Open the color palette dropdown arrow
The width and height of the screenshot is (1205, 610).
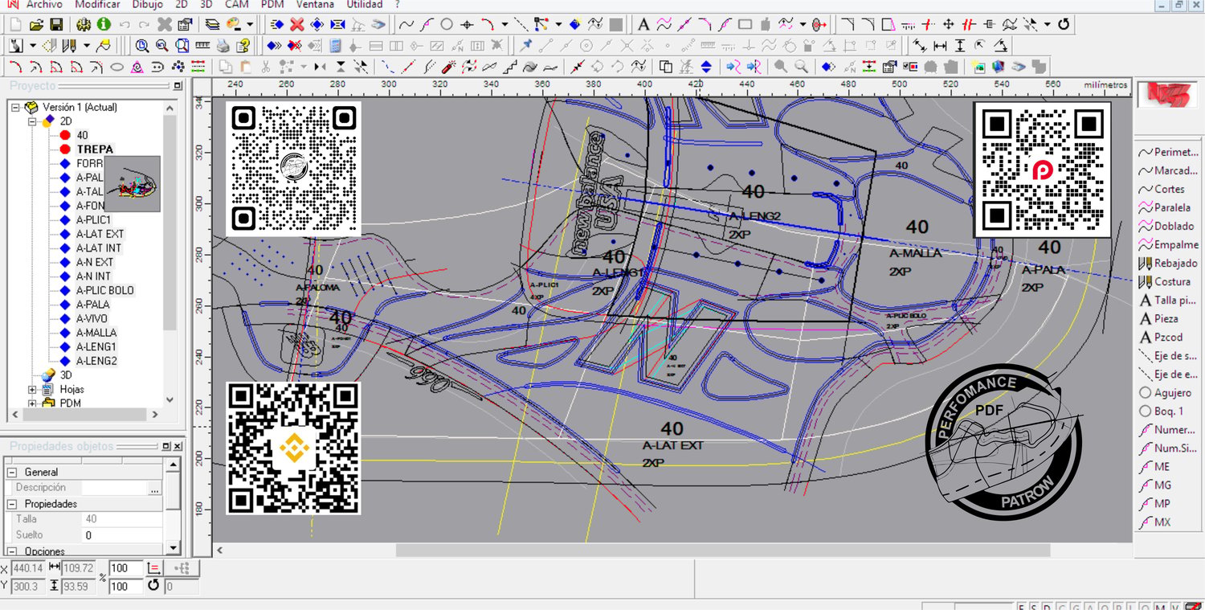click(x=250, y=25)
